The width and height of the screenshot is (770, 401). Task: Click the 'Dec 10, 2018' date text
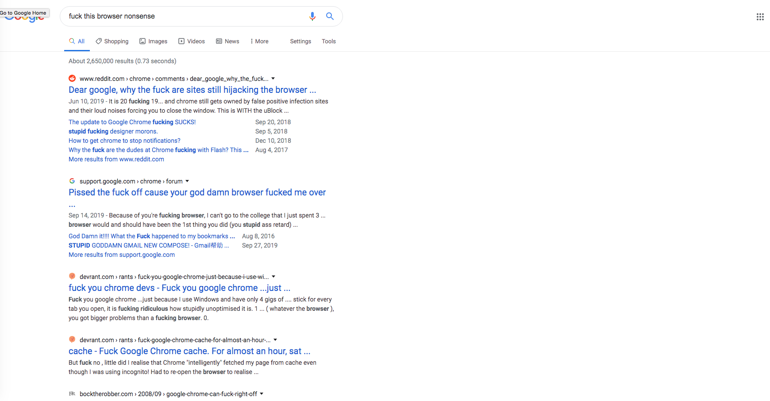[x=273, y=141]
